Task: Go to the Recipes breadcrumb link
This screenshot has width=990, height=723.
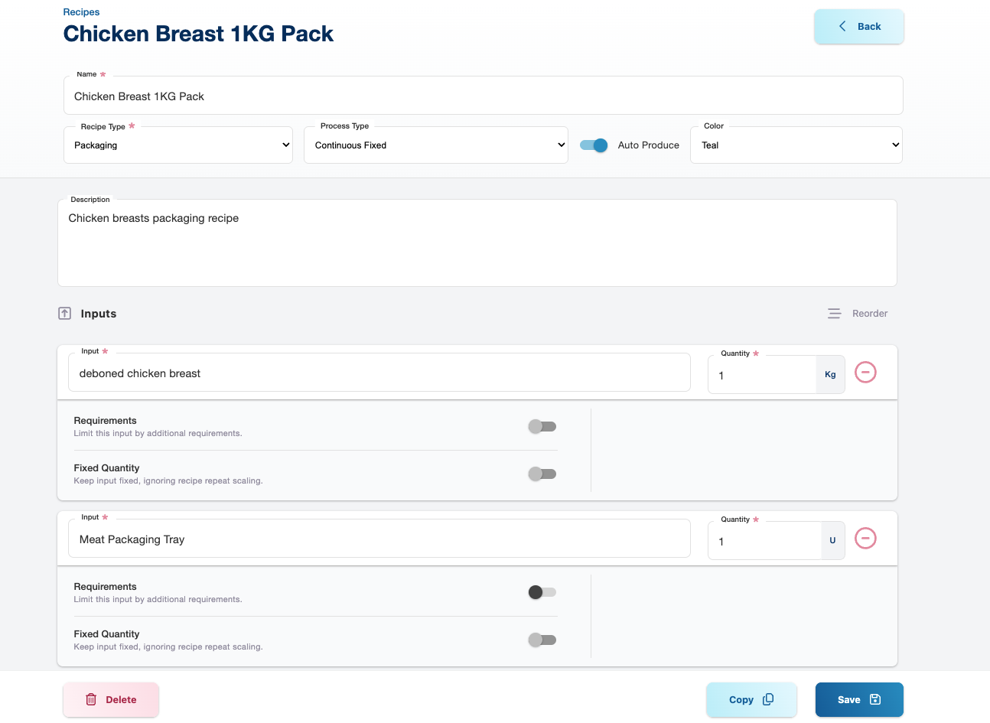Action: [x=81, y=12]
